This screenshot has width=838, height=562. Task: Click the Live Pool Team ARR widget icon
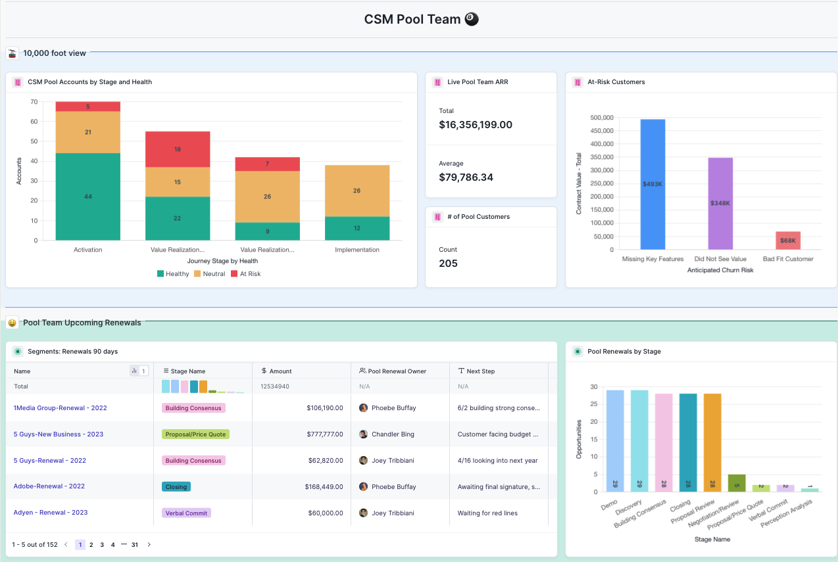[437, 82]
